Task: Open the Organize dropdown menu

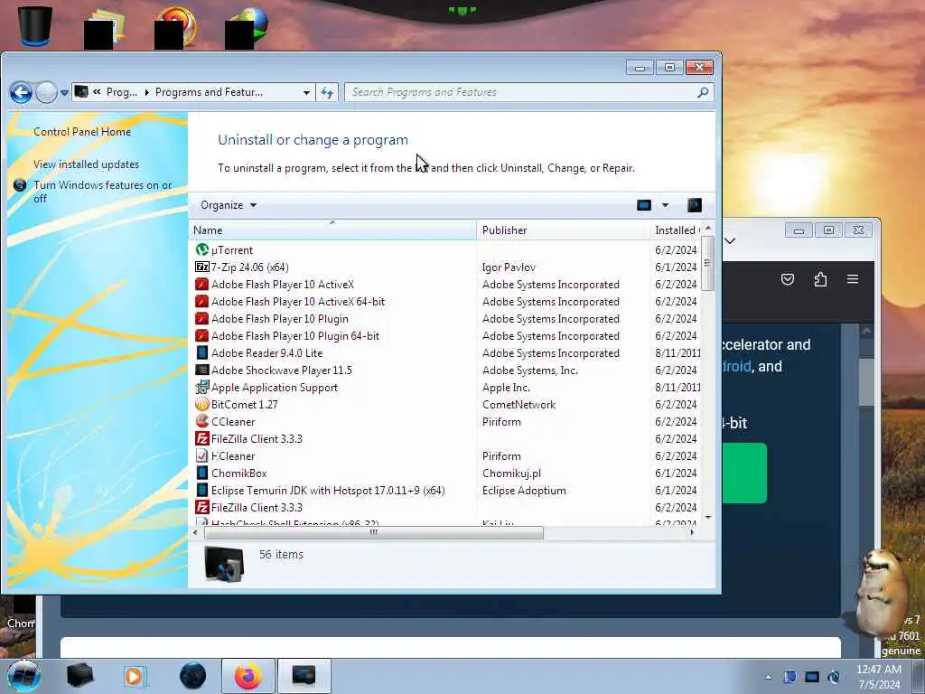Action: tap(229, 205)
